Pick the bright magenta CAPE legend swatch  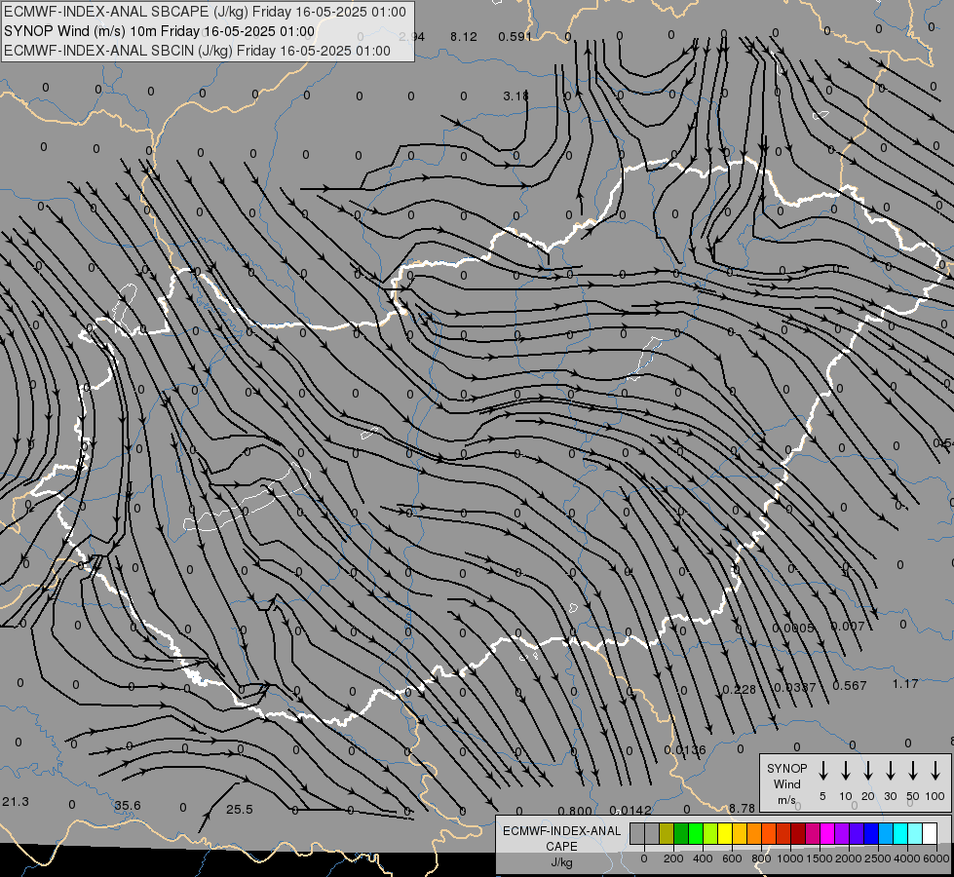pyautogui.click(x=827, y=834)
